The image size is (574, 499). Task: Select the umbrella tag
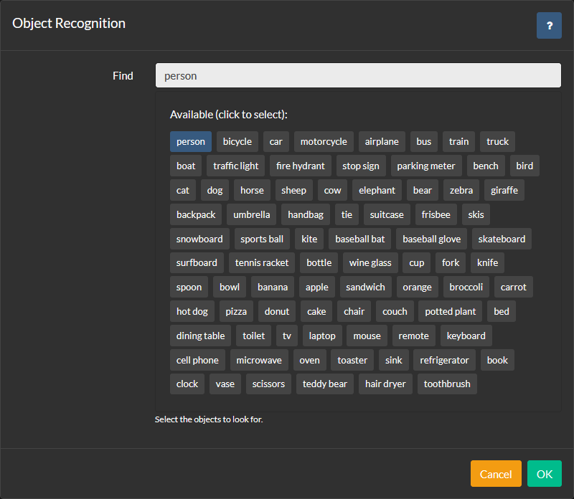pyautogui.click(x=252, y=215)
